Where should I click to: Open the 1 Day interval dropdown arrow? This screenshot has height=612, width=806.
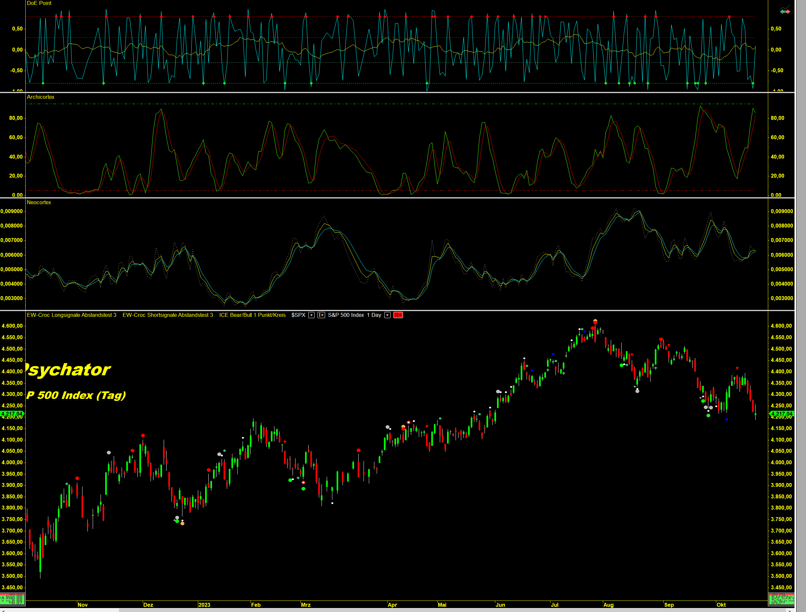point(387,315)
